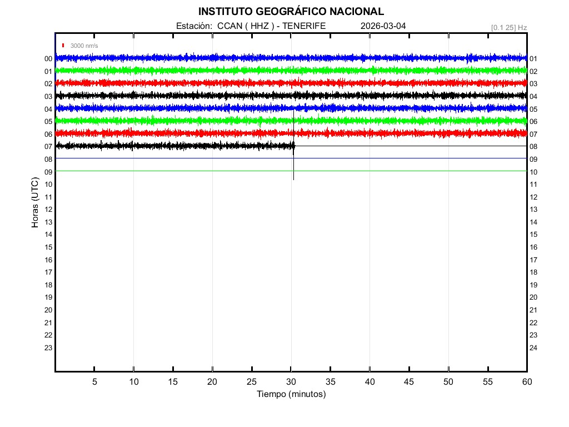Image resolution: width=569 pixels, height=427 pixels.
Task: Click the red 3000 nm/s scale bar
Action: [x=63, y=46]
